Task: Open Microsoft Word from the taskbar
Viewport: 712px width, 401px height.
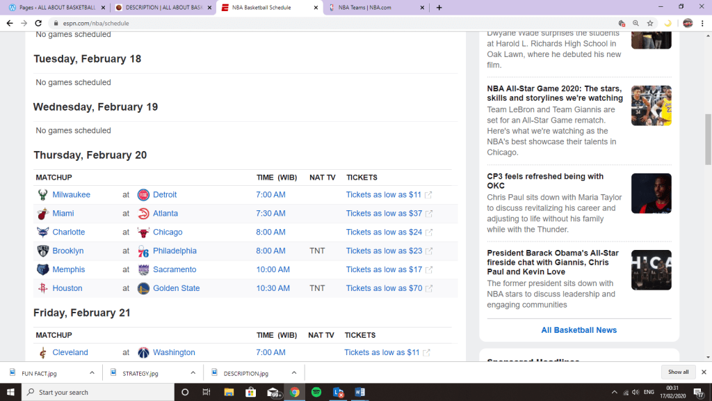Action: [x=360, y=392]
